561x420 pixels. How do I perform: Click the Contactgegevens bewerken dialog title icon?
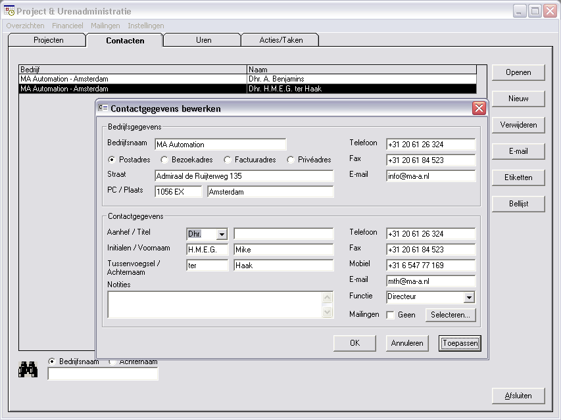click(x=103, y=108)
